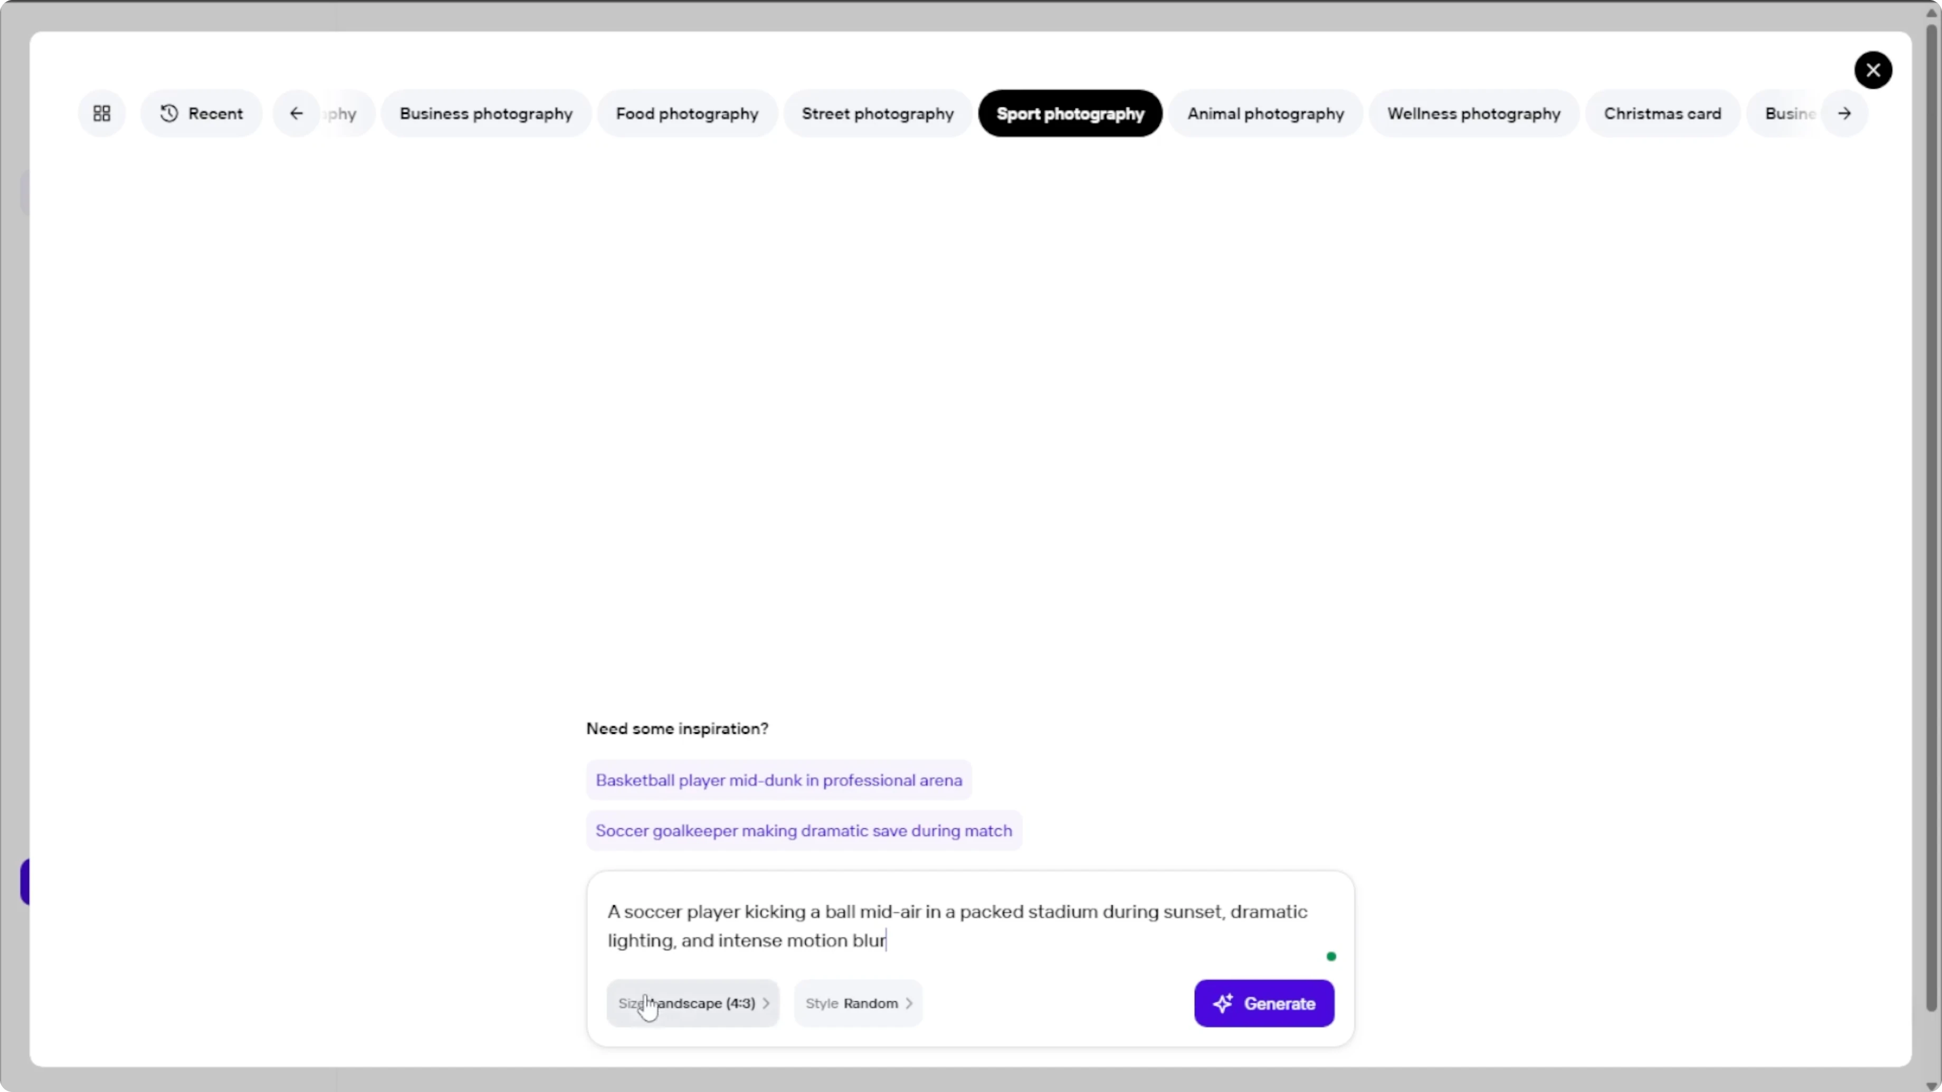
Task: Select the Christmas card tab
Action: tap(1662, 113)
